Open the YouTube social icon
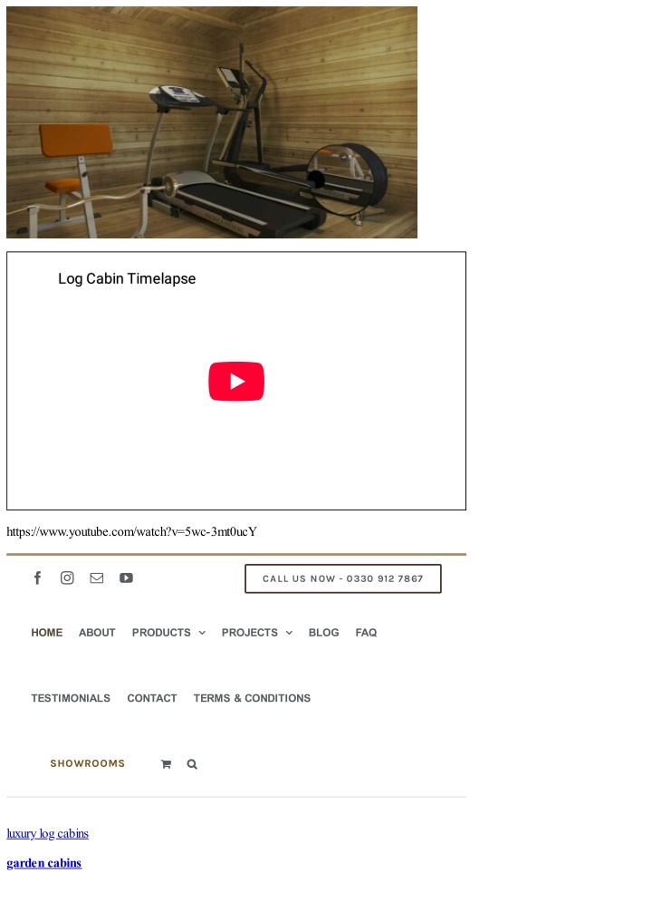 click(x=126, y=578)
